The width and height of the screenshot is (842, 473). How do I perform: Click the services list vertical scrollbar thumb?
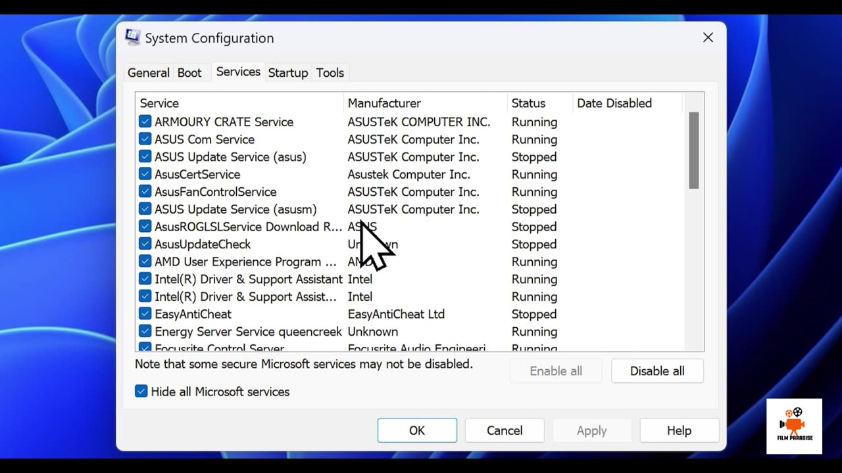pyautogui.click(x=693, y=150)
